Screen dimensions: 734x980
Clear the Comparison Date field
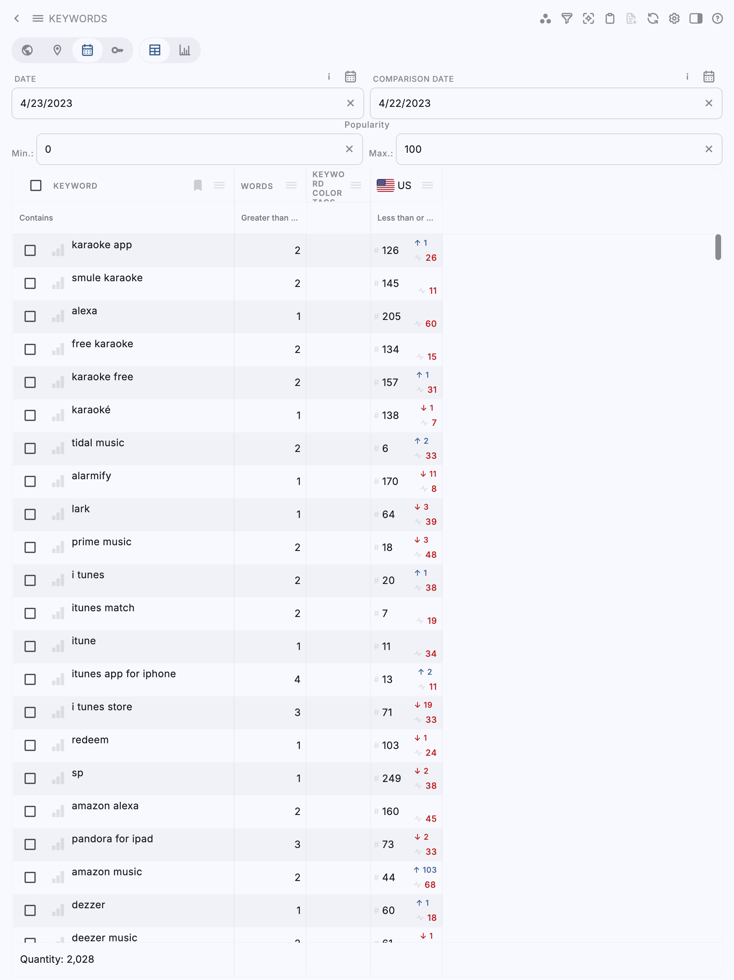click(x=708, y=103)
